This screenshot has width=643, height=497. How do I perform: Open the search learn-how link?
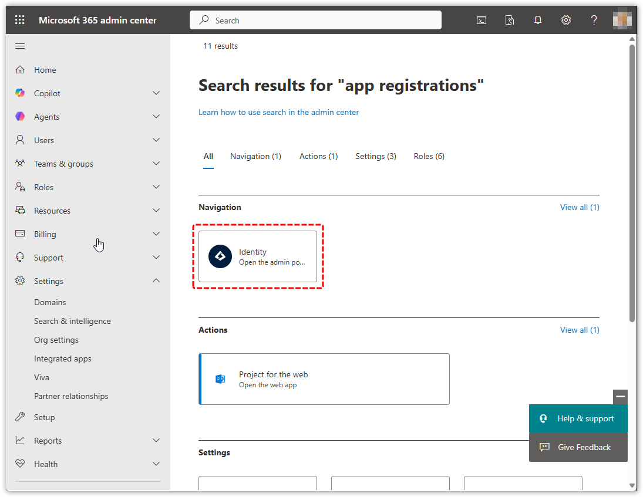tap(278, 112)
